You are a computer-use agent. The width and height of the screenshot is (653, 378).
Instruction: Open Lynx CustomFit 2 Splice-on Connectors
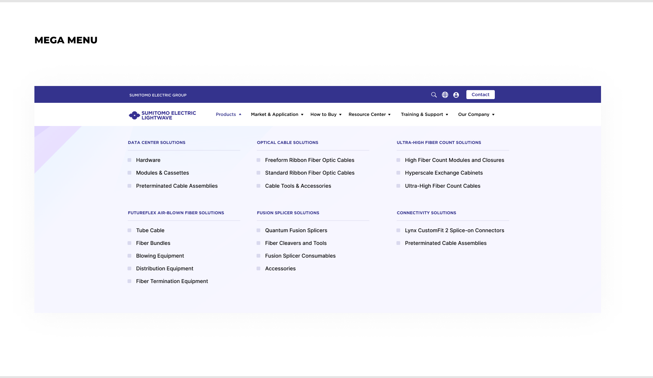tap(454, 230)
